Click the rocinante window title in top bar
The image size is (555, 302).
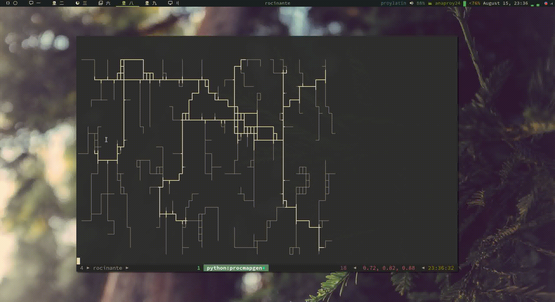pos(277,3)
